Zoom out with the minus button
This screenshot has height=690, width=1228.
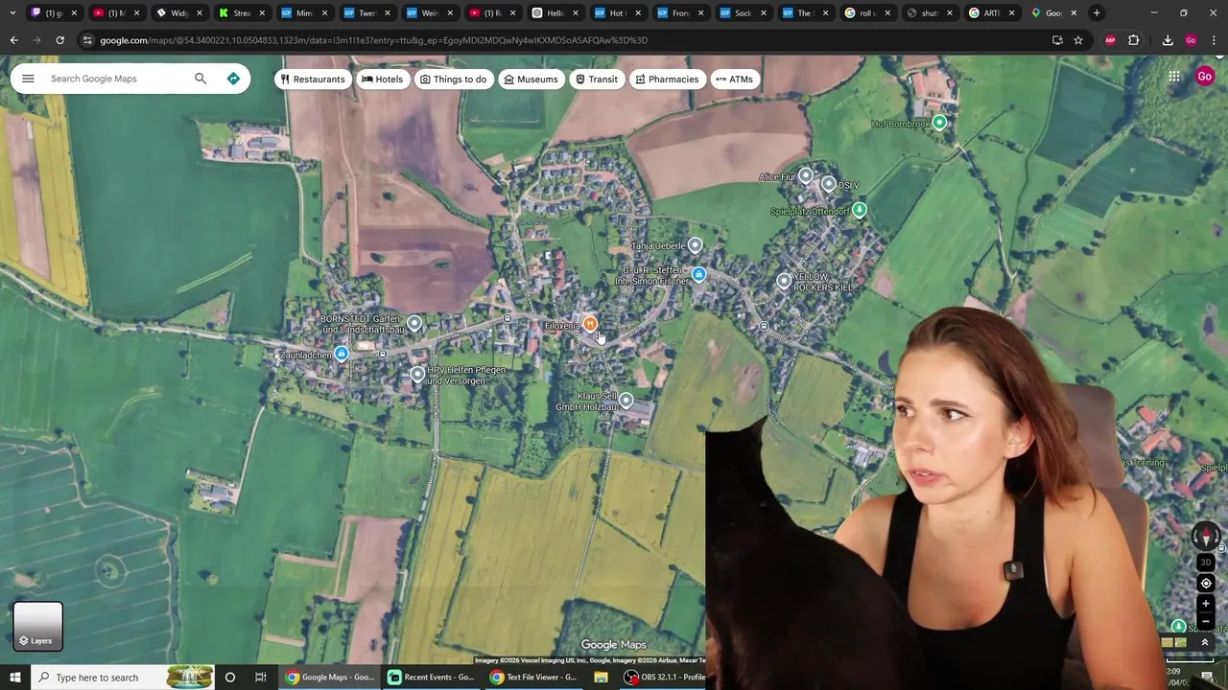click(x=1206, y=621)
